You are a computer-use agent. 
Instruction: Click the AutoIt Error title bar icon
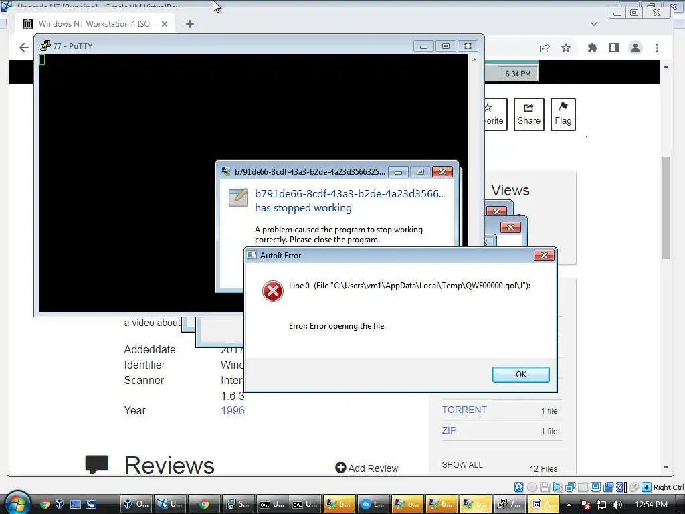point(252,255)
